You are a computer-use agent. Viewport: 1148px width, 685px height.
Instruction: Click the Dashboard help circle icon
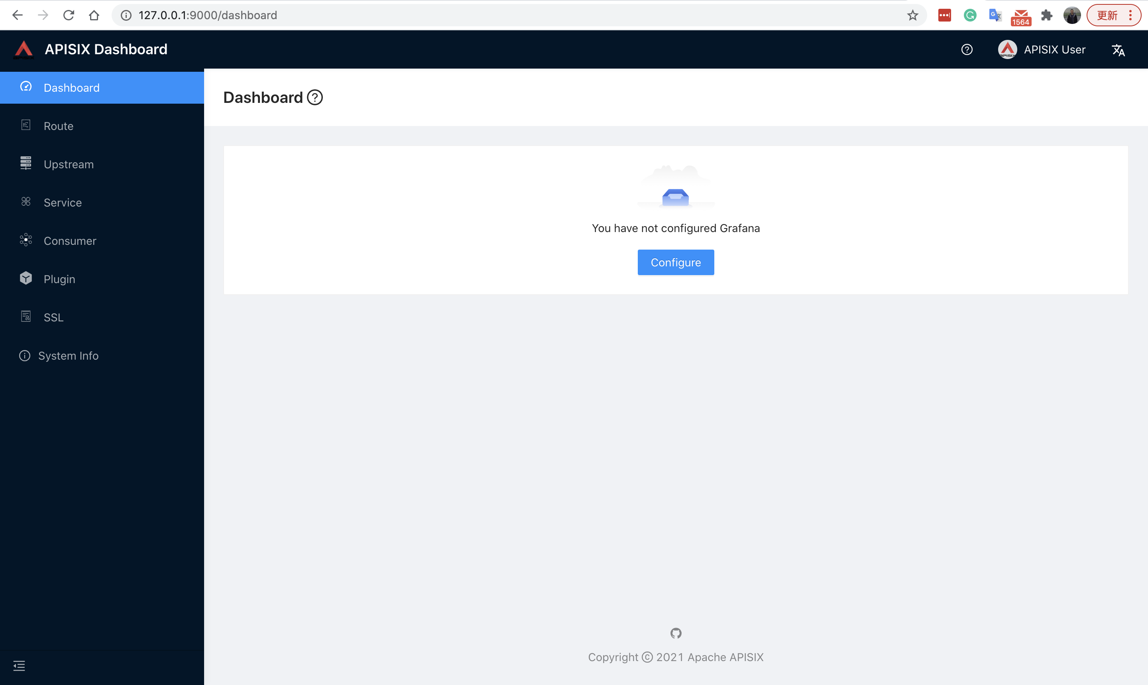coord(315,97)
